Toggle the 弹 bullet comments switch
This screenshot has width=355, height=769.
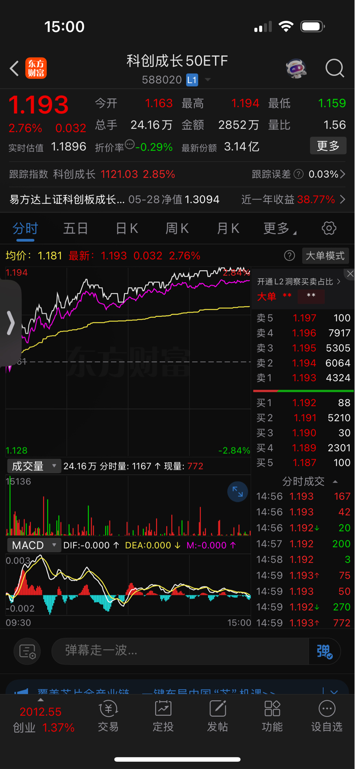pos(325,651)
